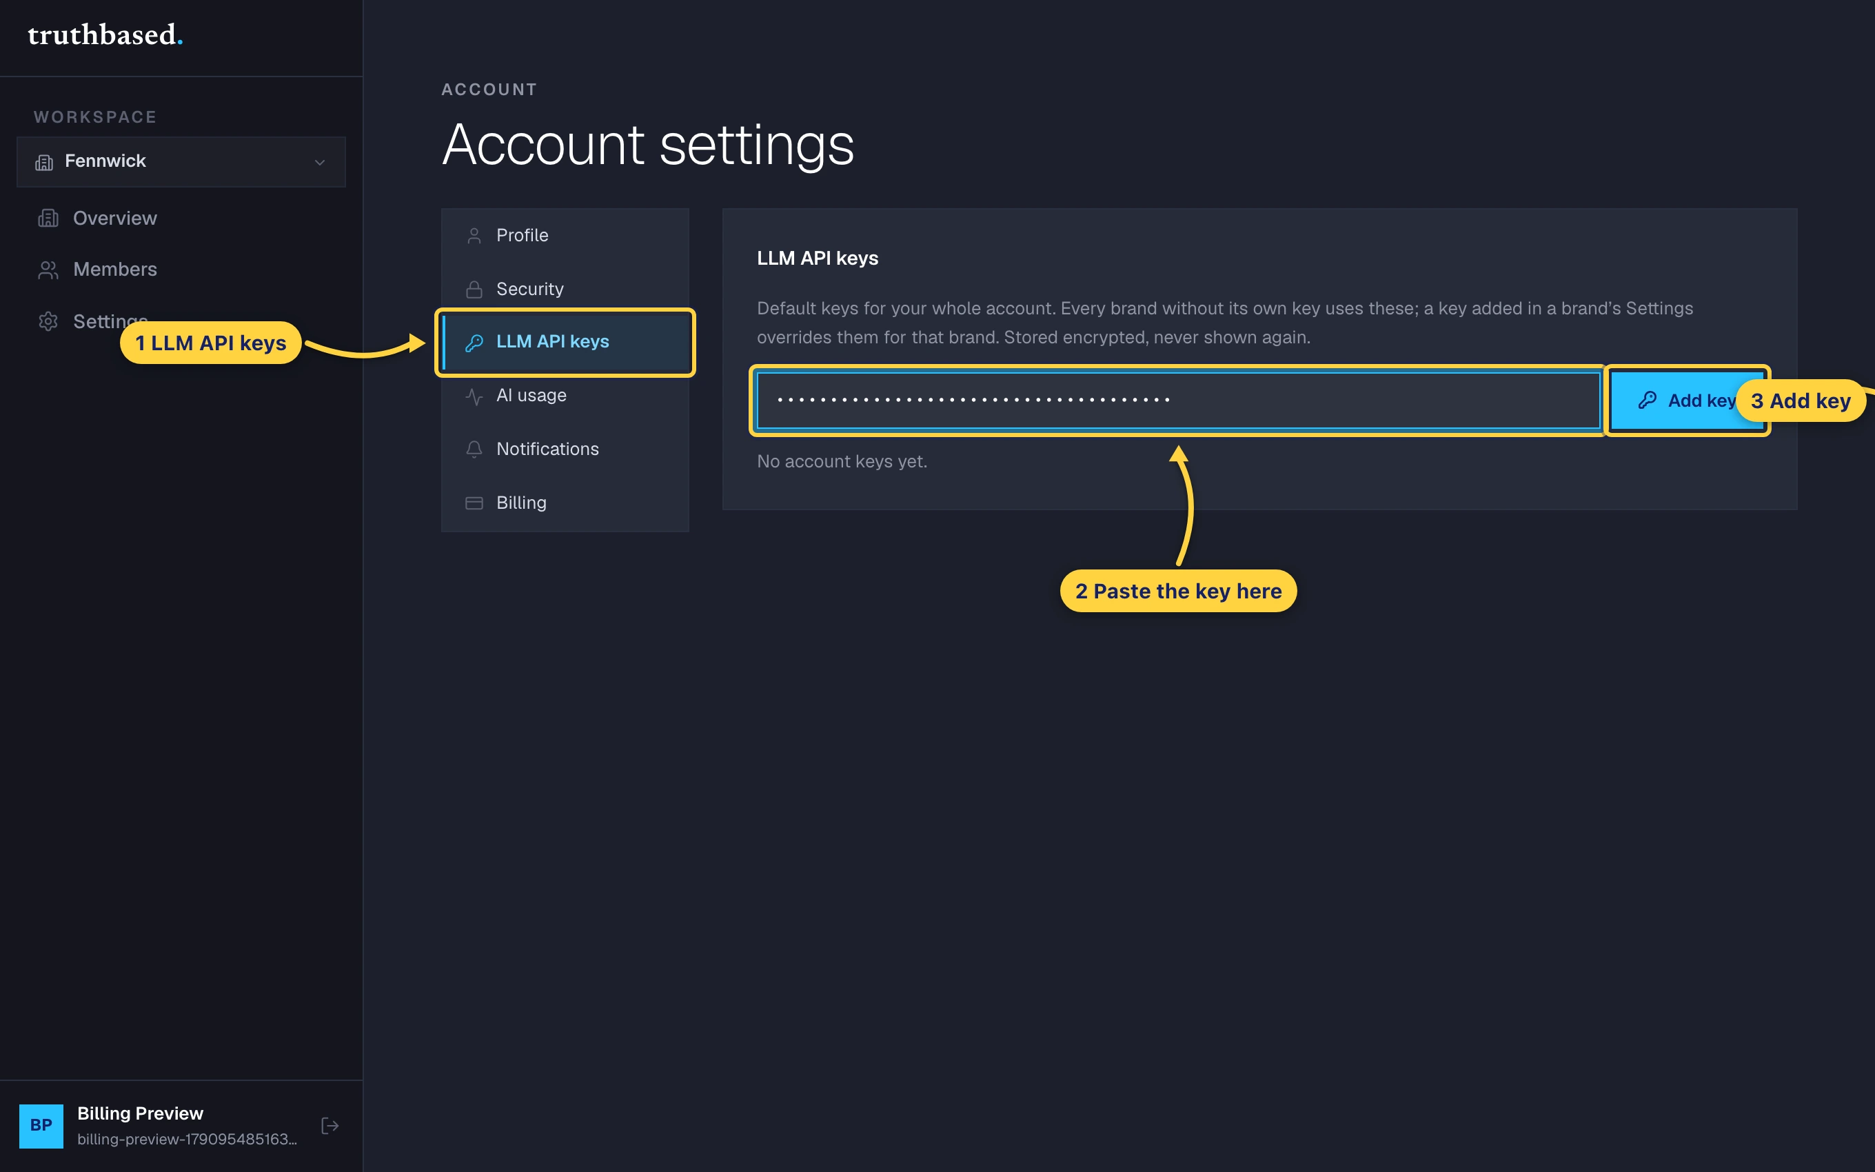The height and width of the screenshot is (1172, 1875).
Task: Click the chevron in workspace selector
Action: 319,162
